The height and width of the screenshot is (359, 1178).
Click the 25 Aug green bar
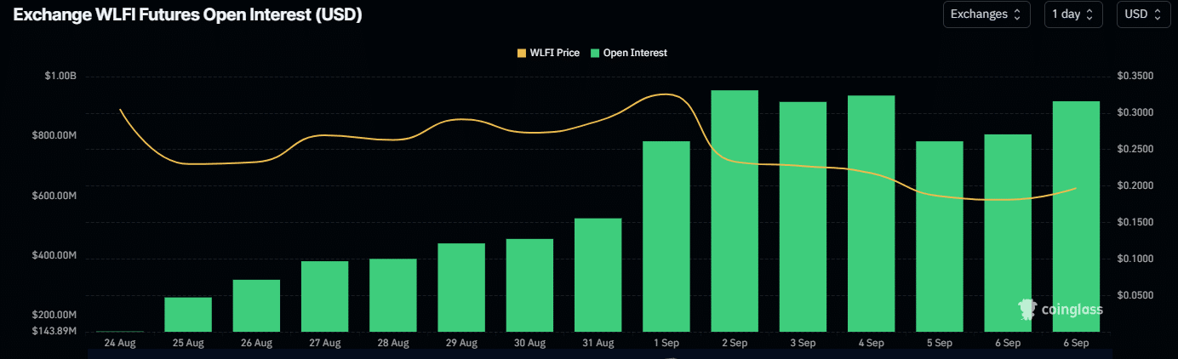coord(188,315)
